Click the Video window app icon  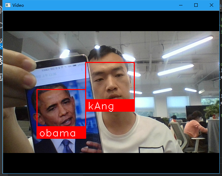pos(8,5)
